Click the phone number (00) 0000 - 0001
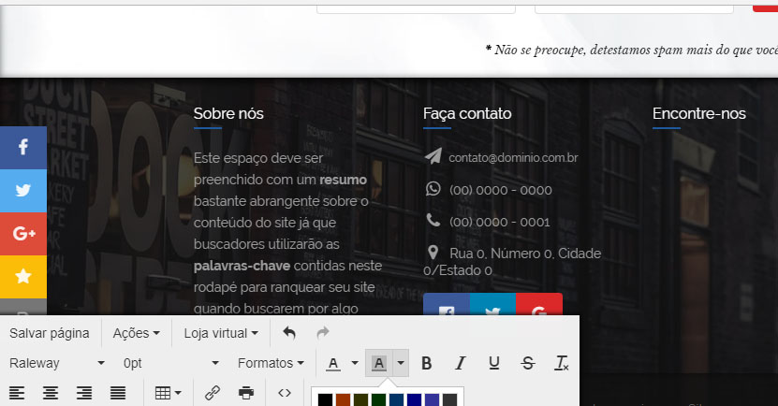Image resolution: width=778 pixels, height=406 pixels. tap(500, 222)
